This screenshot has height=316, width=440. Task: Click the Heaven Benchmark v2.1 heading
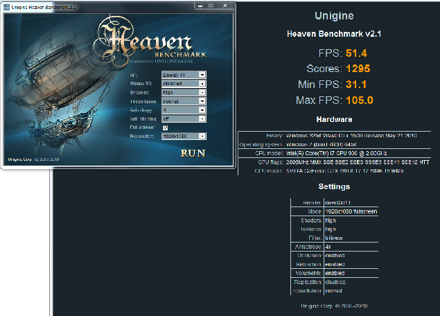pos(334,34)
